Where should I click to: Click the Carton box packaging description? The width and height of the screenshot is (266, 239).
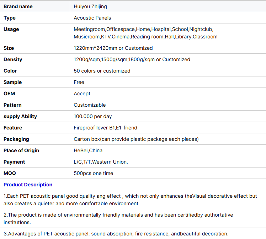click(x=136, y=139)
